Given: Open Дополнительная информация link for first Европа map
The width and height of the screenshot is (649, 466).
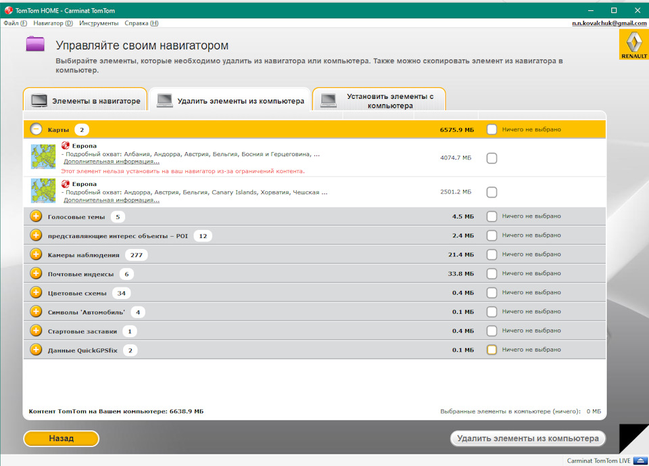Looking at the screenshot, I should point(112,162).
